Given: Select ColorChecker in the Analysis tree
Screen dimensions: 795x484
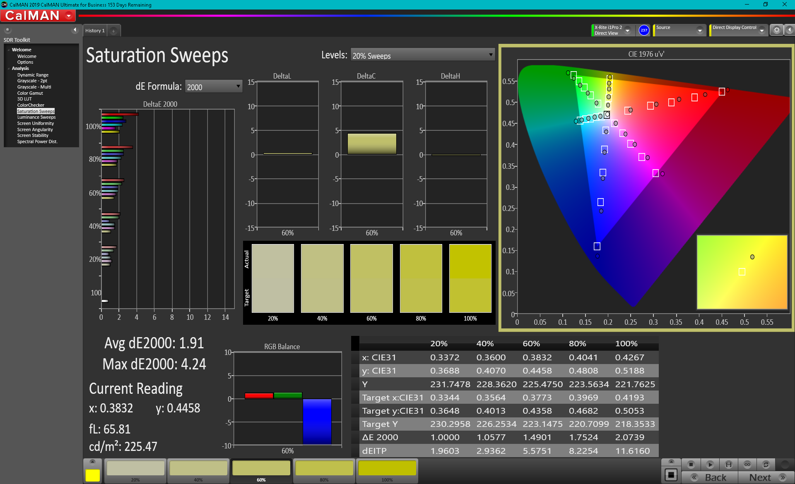Looking at the screenshot, I should click(31, 105).
